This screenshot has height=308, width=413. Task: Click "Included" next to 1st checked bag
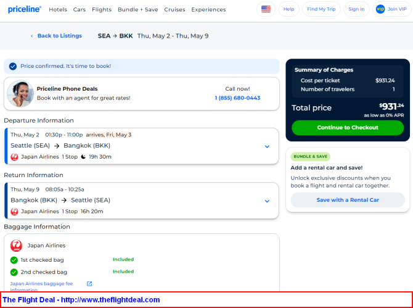123,259
